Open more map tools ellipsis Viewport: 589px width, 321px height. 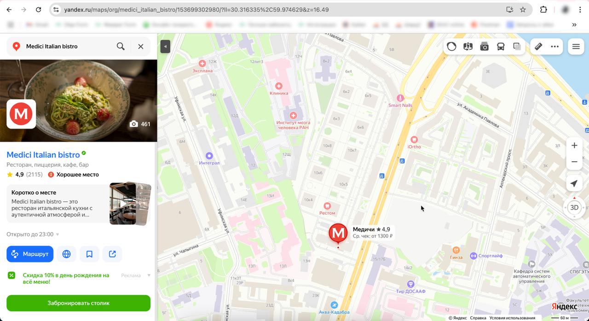[x=554, y=46]
